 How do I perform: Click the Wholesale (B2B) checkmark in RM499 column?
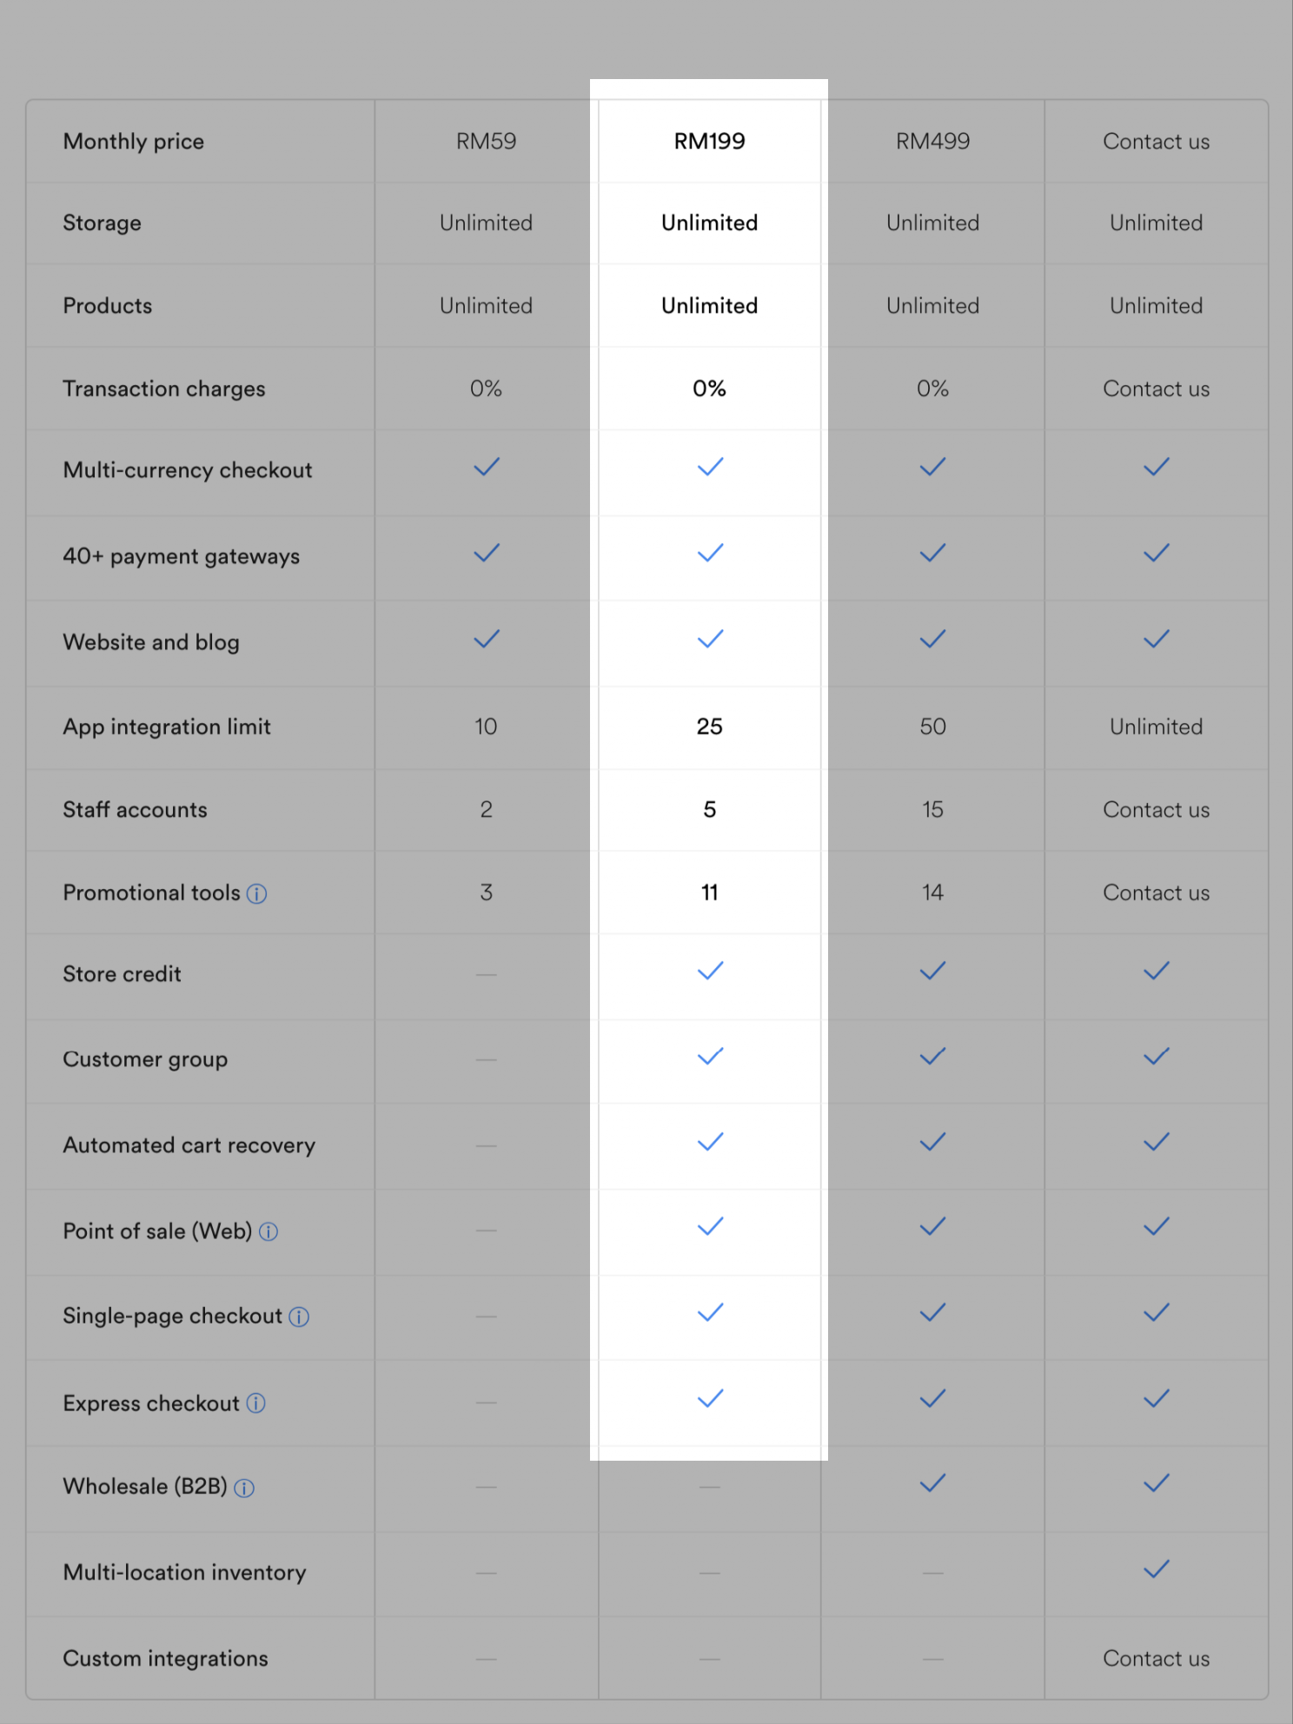tap(932, 1483)
